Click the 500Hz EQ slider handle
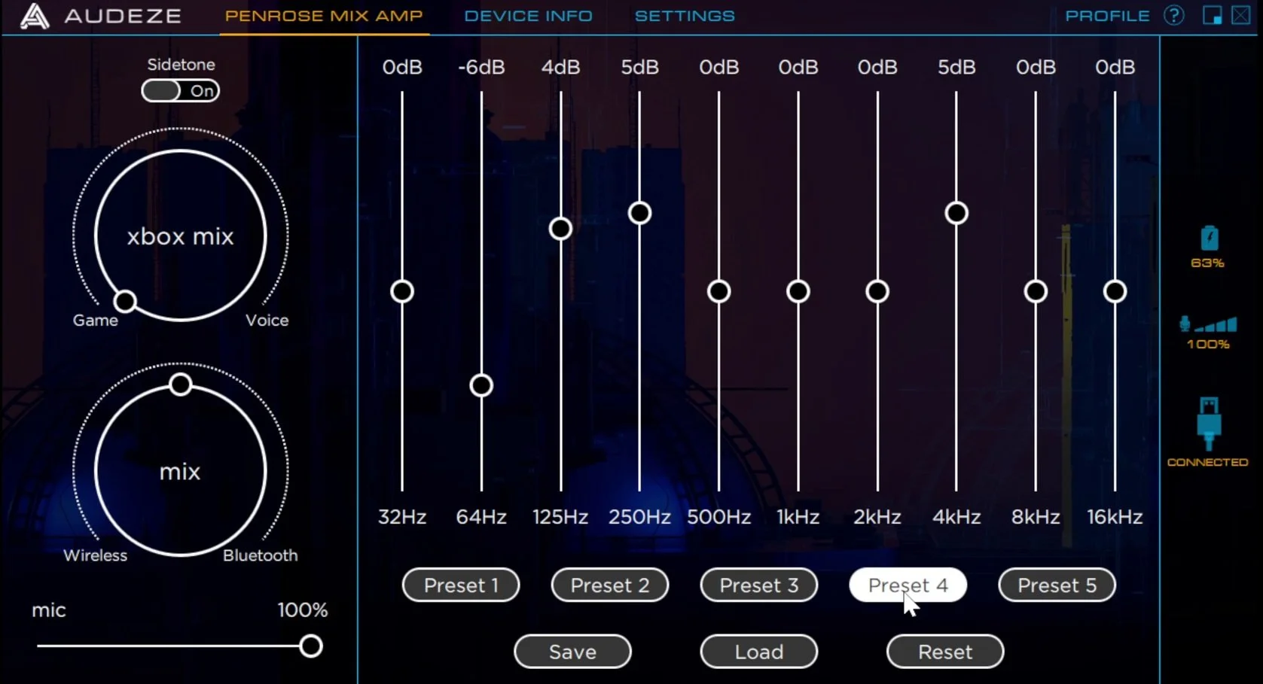This screenshot has height=684, width=1263. pos(719,291)
